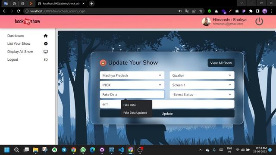Click the home icon beside Dashboard

point(46,36)
